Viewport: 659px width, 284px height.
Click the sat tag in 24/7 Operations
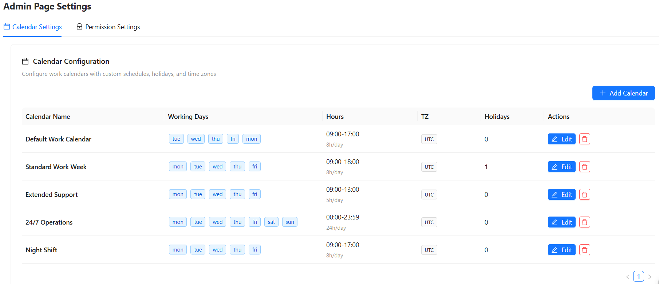[271, 222]
